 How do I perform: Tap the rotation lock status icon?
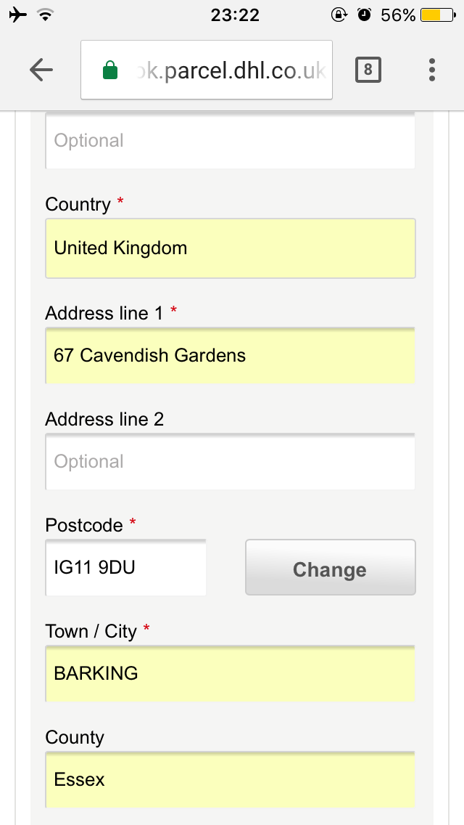[339, 15]
